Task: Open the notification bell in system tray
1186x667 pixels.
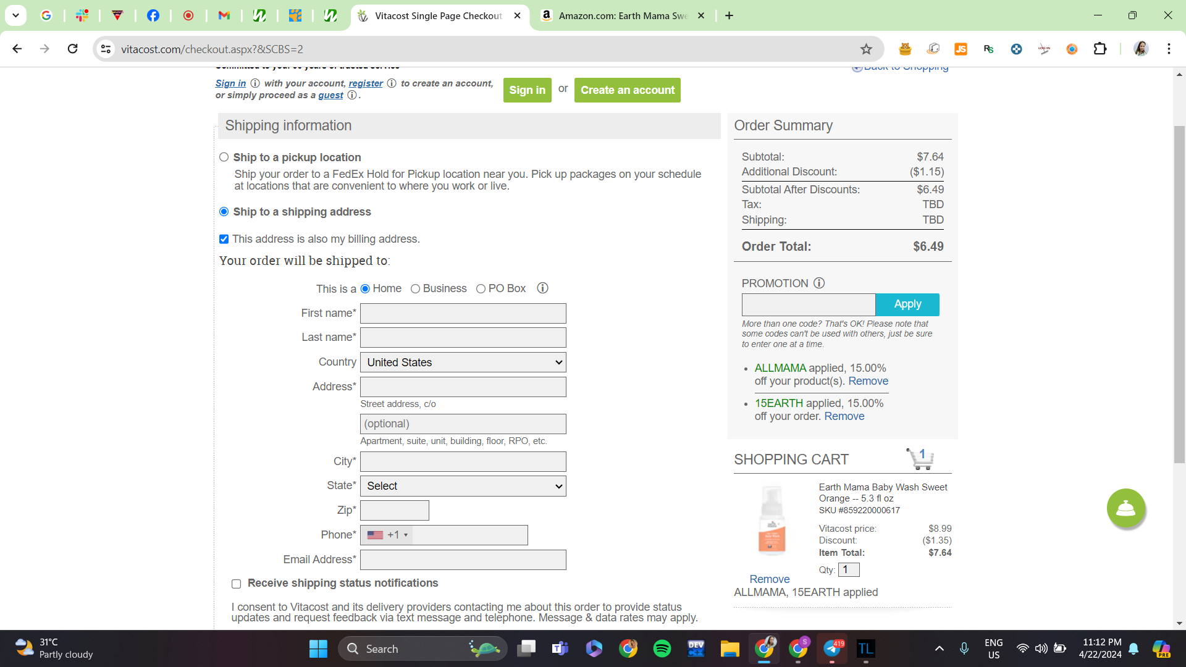Action: point(1133,649)
